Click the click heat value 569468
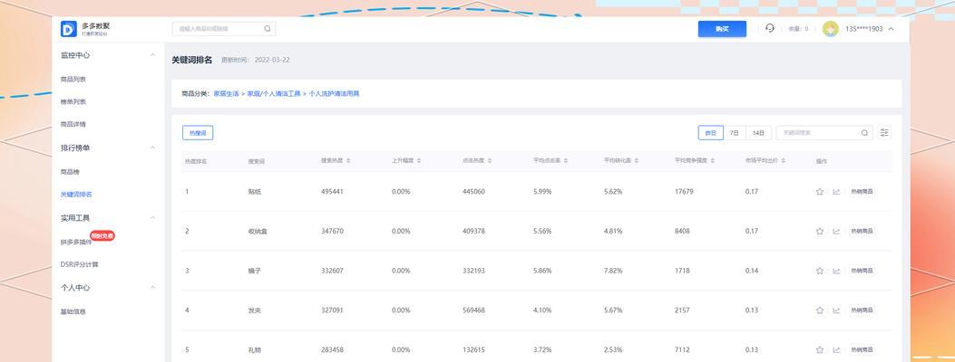Image resolution: width=955 pixels, height=362 pixels. point(473,310)
